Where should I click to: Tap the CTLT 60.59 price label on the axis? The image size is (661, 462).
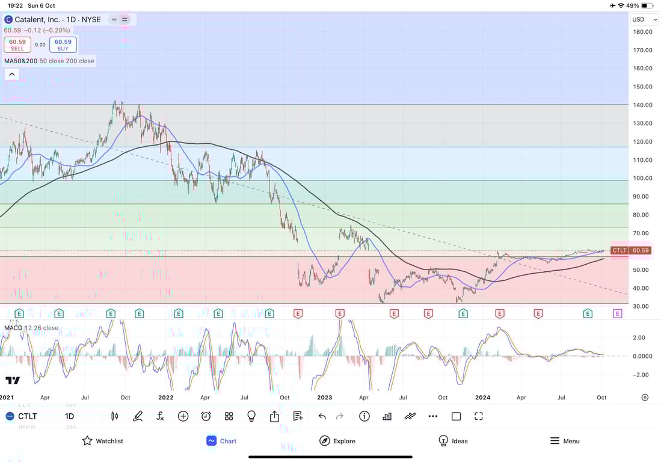pyautogui.click(x=631, y=250)
